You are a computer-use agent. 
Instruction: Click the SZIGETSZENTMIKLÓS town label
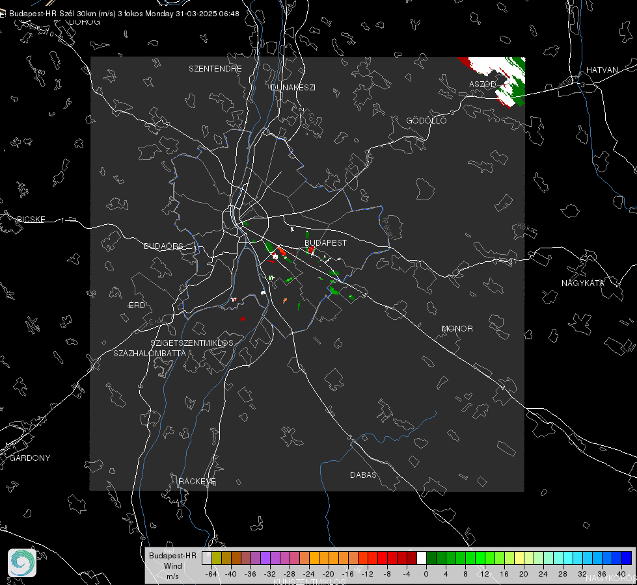coord(192,343)
